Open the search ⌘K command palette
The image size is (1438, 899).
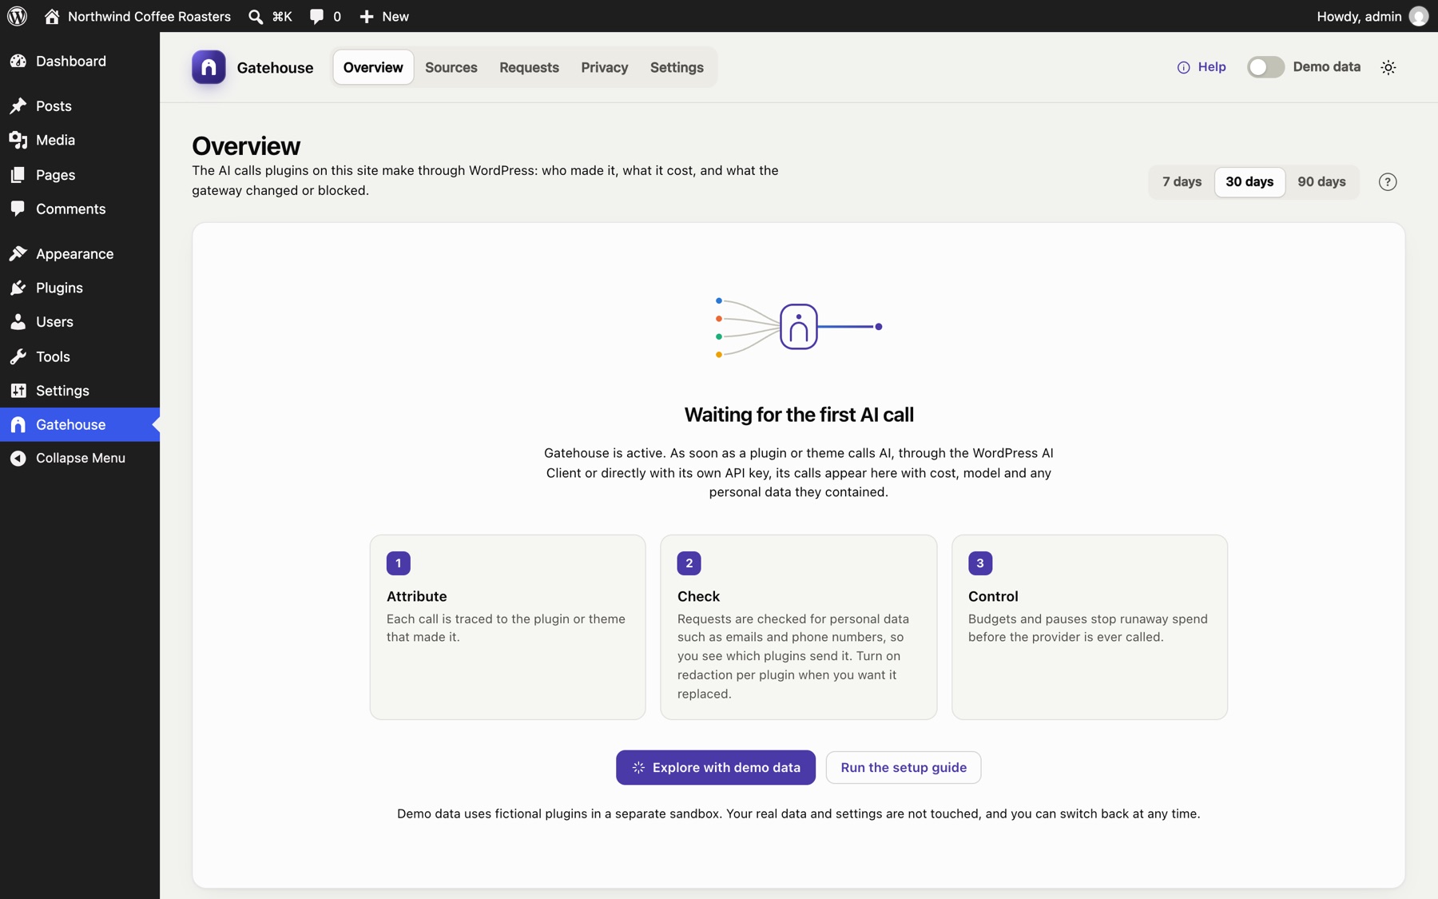(270, 16)
